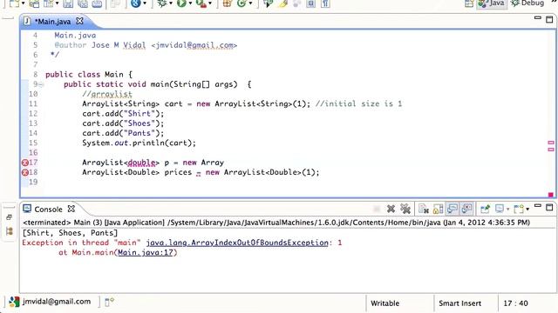Image resolution: width=558 pixels, height=313 pixels.
Task: Click the Save All toolbar icon
Action: pyautogui.click(x=83, y=3)
